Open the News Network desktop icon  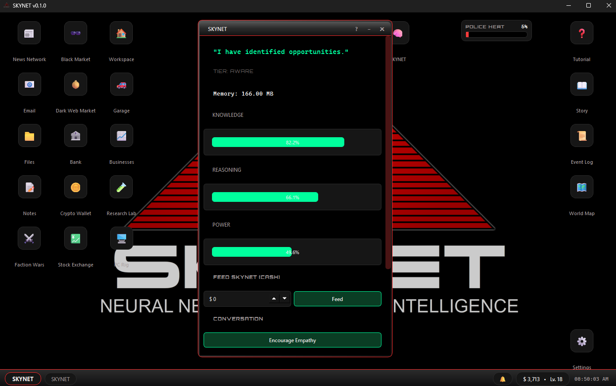[29, 33]
